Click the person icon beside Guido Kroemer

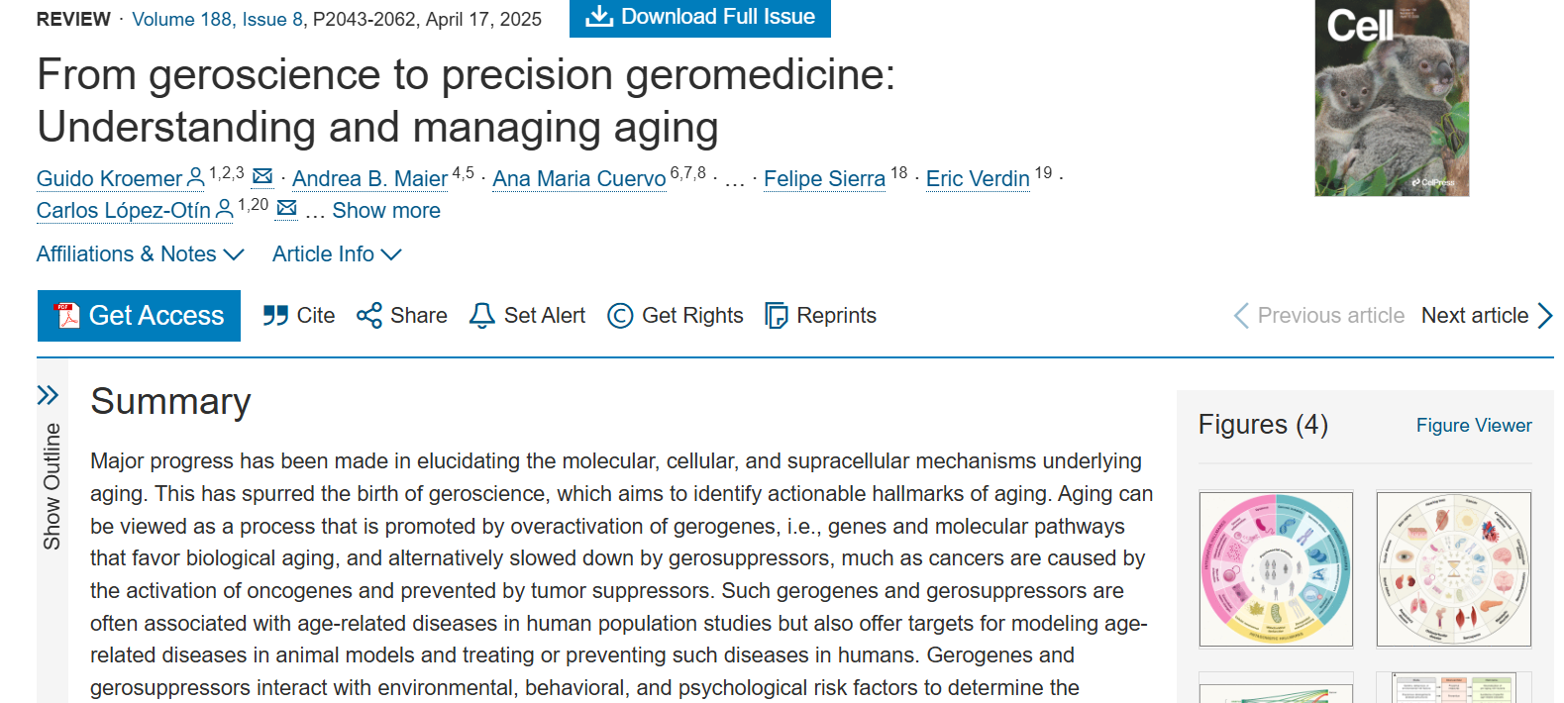(196, 177)
